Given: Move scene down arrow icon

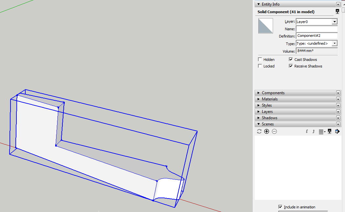Looking at the screenshot, I should coord(307,131).
